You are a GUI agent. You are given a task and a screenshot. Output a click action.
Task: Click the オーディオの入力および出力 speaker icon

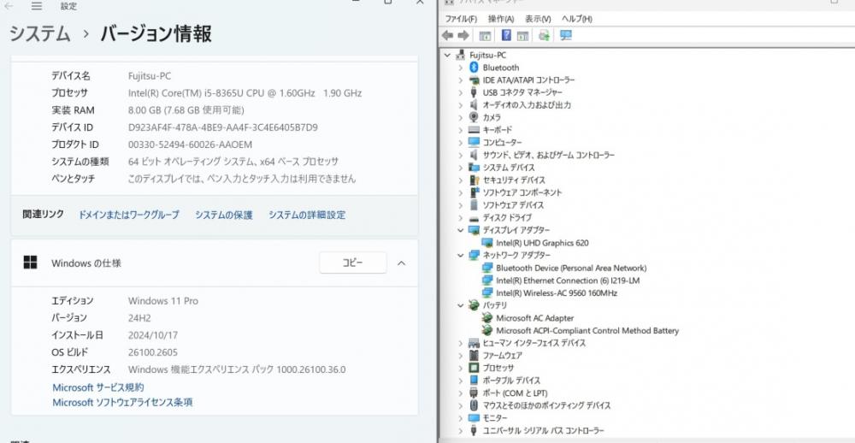(x=474, y=104)
